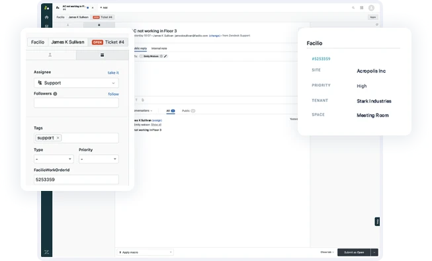Click the 'Show all' link under Emily Watson
Image resolution: width=432 pixels, height=261 pixels.
[x=156, y=125]
